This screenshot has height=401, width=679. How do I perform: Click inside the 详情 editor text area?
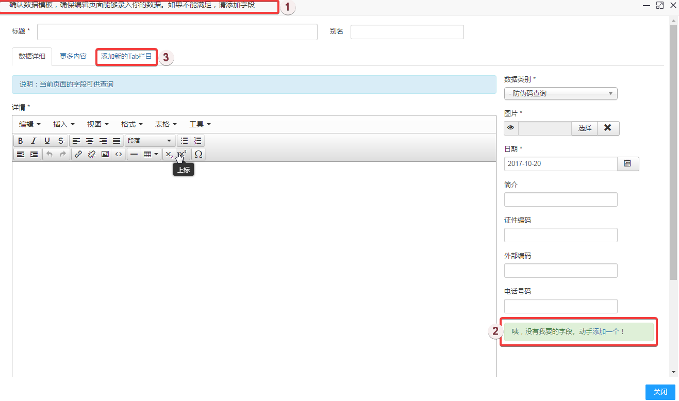(254, 268)
